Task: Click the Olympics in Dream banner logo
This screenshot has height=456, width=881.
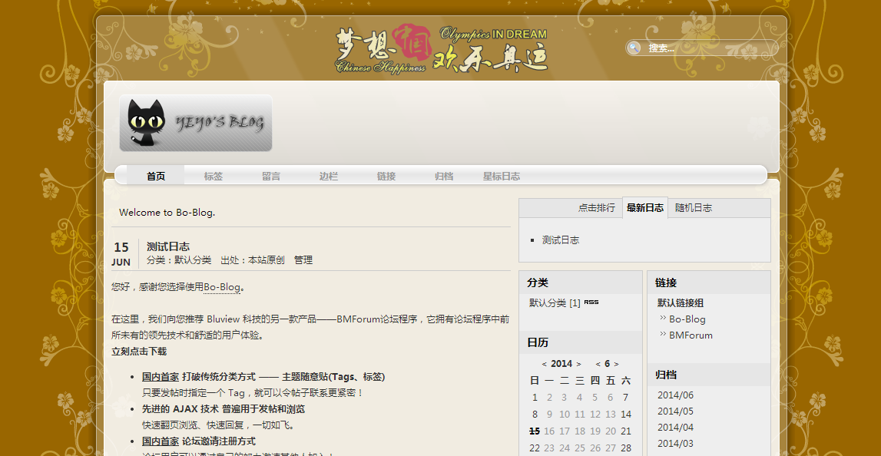Action: point(441,48)
